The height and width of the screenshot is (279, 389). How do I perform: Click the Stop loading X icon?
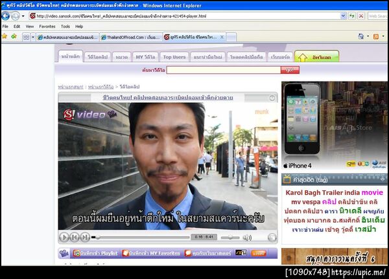coord(361,16)
